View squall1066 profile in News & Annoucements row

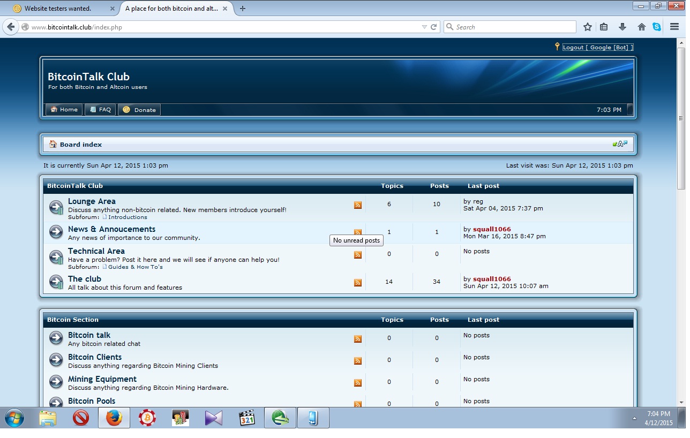point(492,229)
